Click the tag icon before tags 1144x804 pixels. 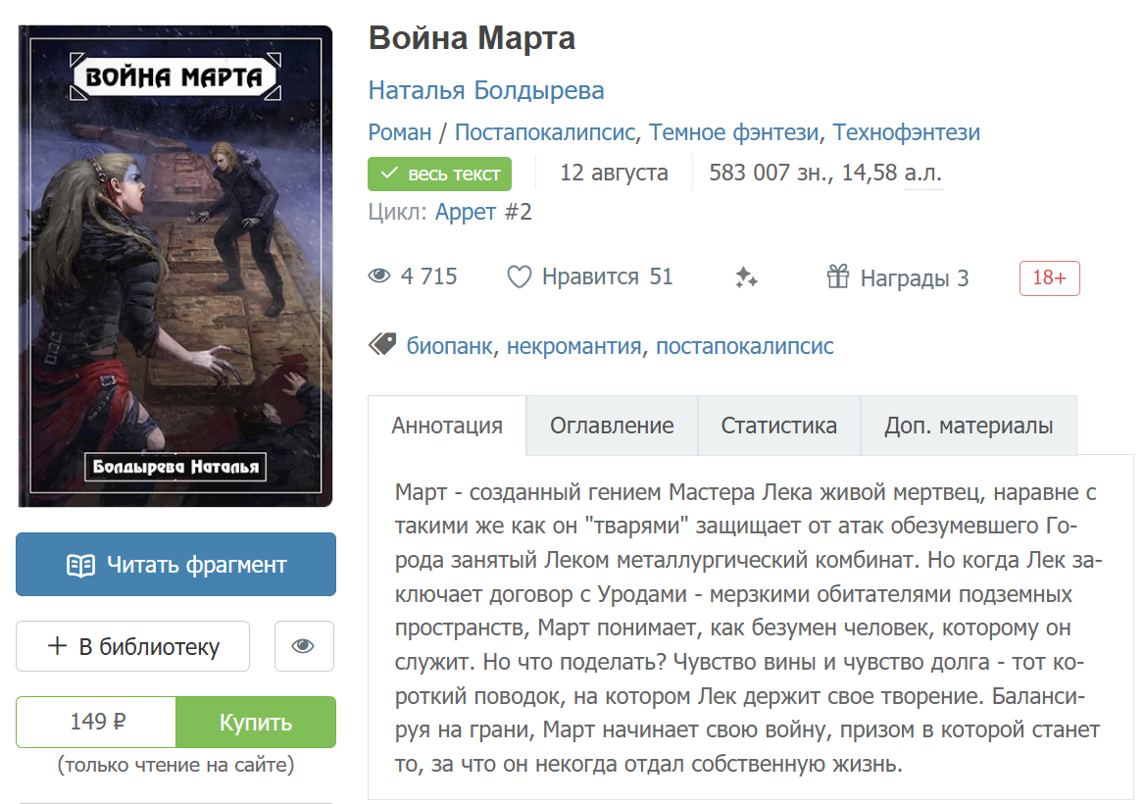pyautogui.click(x=382, y=344)
